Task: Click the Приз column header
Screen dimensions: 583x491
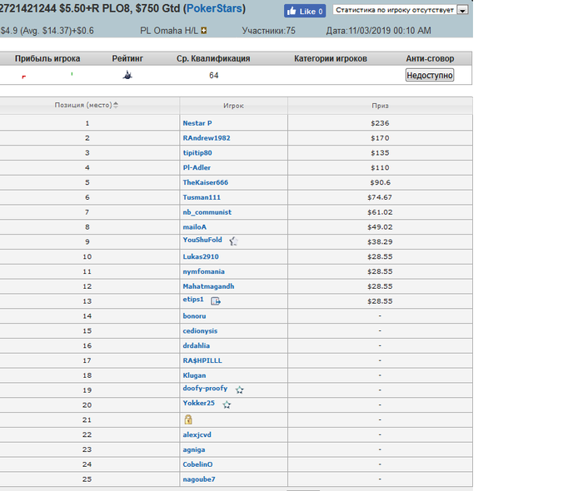Action: click(380, 106)
